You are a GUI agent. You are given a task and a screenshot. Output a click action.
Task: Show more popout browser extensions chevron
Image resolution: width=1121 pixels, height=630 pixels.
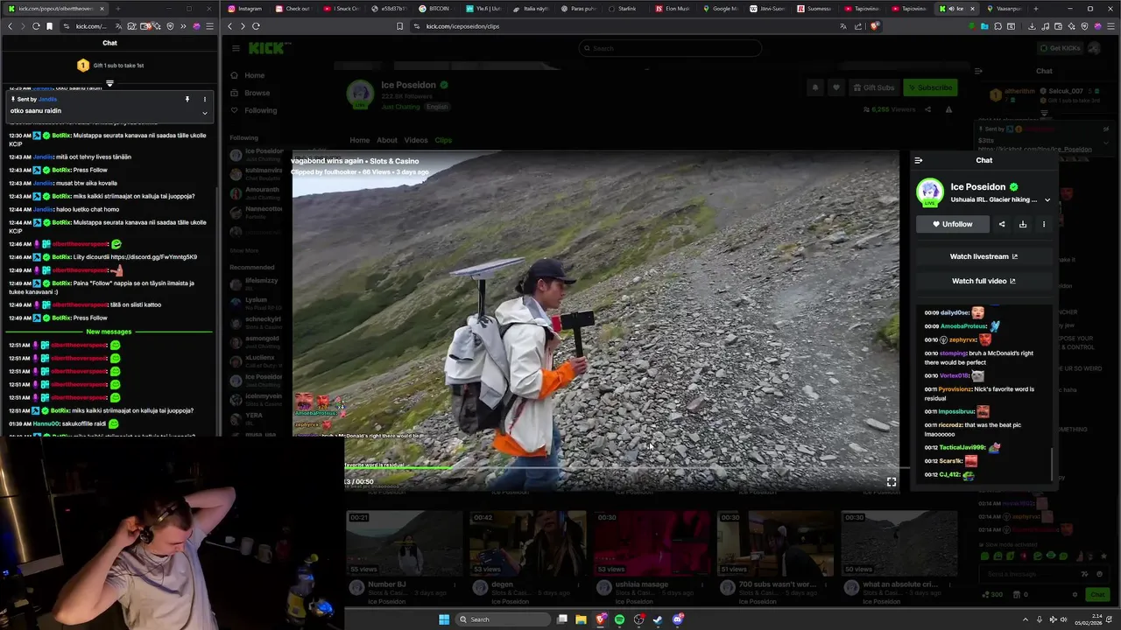click(x=183, y=26)
